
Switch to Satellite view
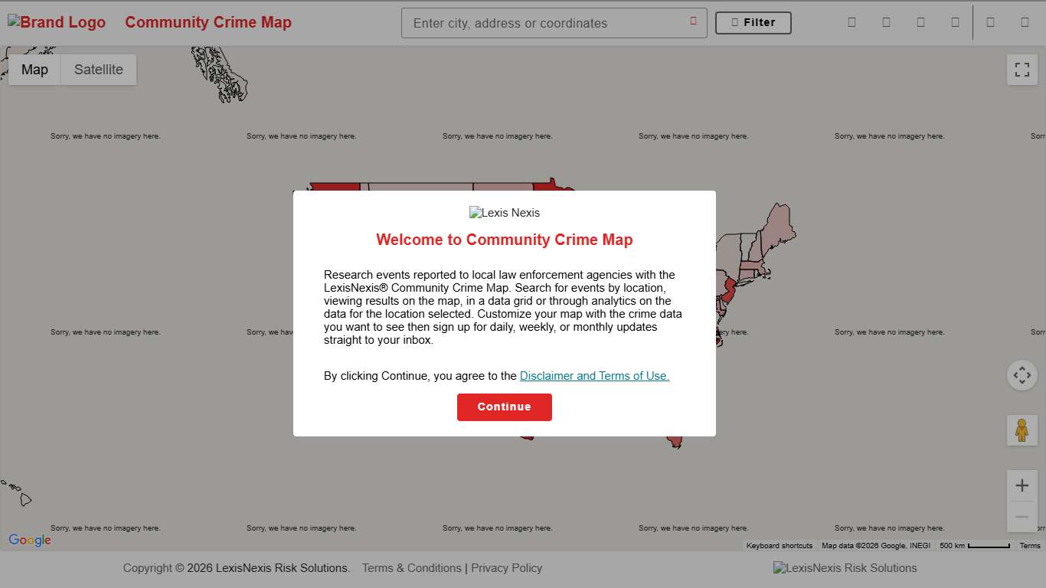(x=98, y=70)
